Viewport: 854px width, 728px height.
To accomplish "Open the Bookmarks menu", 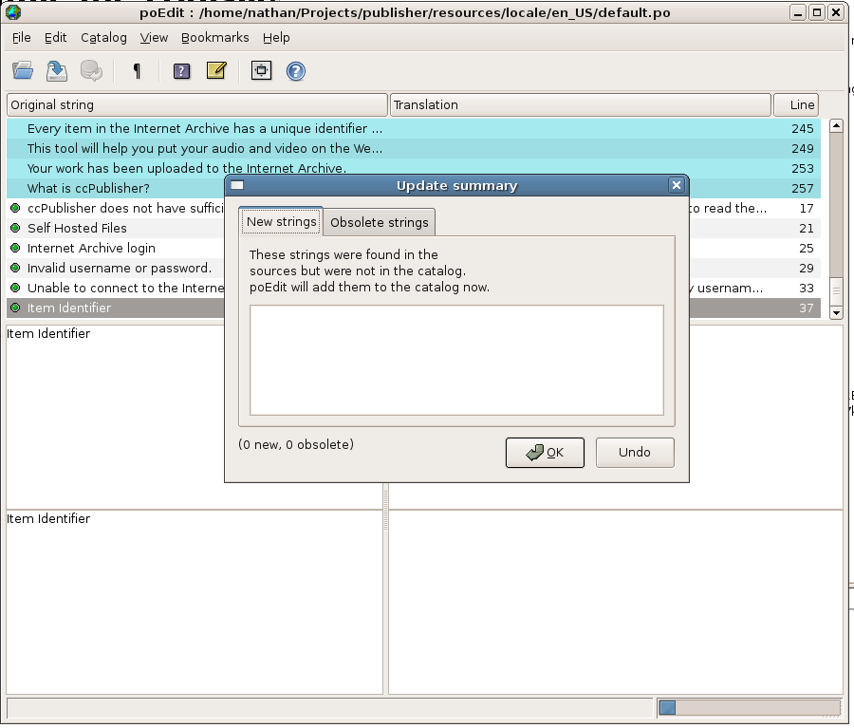I will [215, 38].
